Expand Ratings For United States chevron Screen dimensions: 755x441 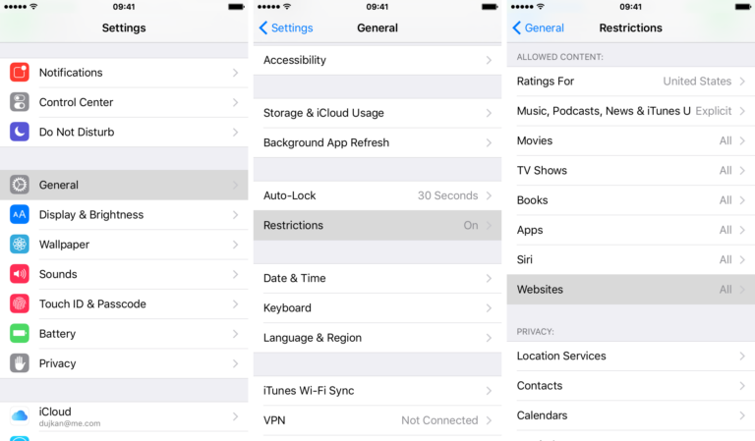[742, 82]
